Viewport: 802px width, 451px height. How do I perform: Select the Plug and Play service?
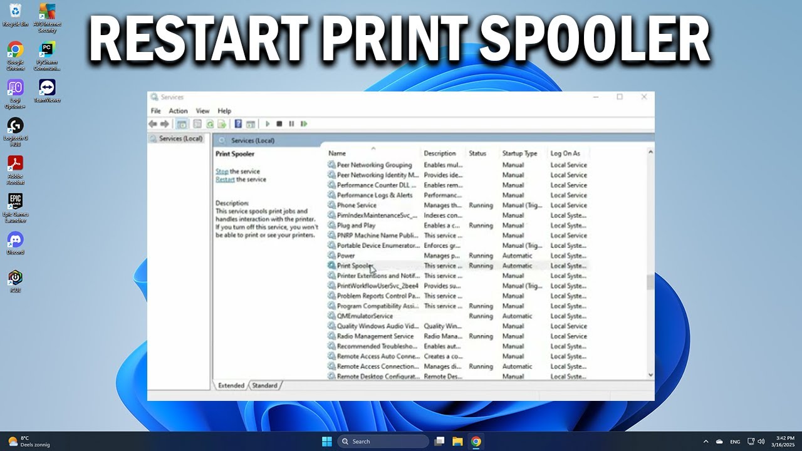click(457, 225)
